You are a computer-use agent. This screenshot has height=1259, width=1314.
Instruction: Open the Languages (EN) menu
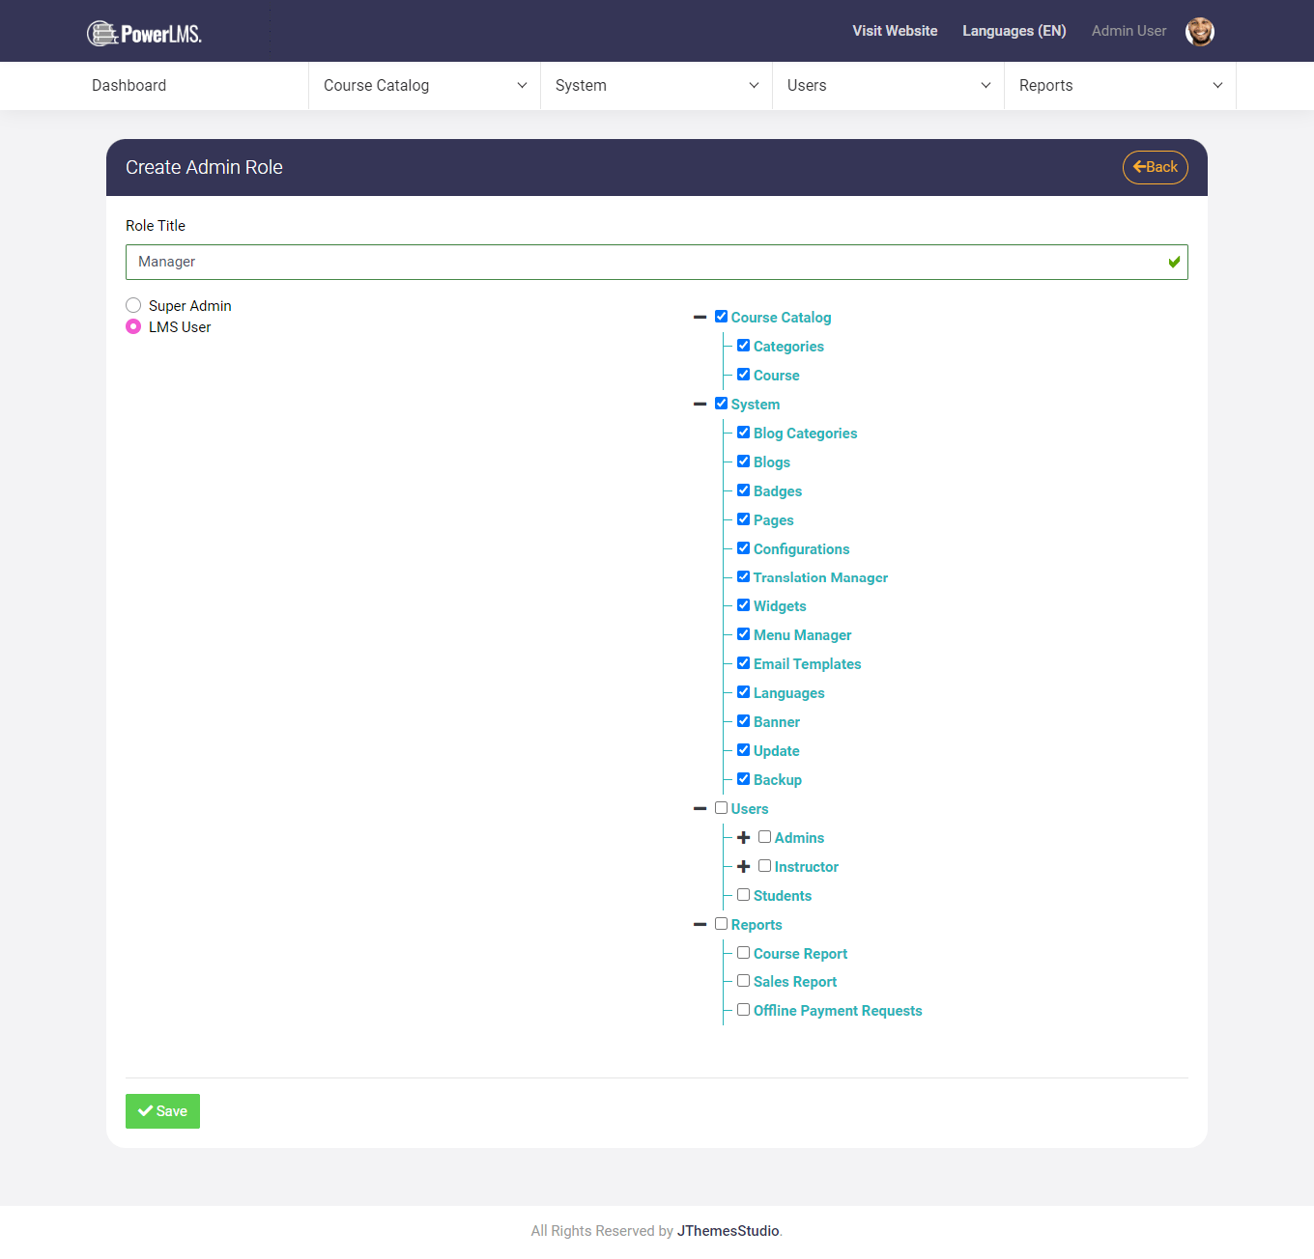(1014, 31)
